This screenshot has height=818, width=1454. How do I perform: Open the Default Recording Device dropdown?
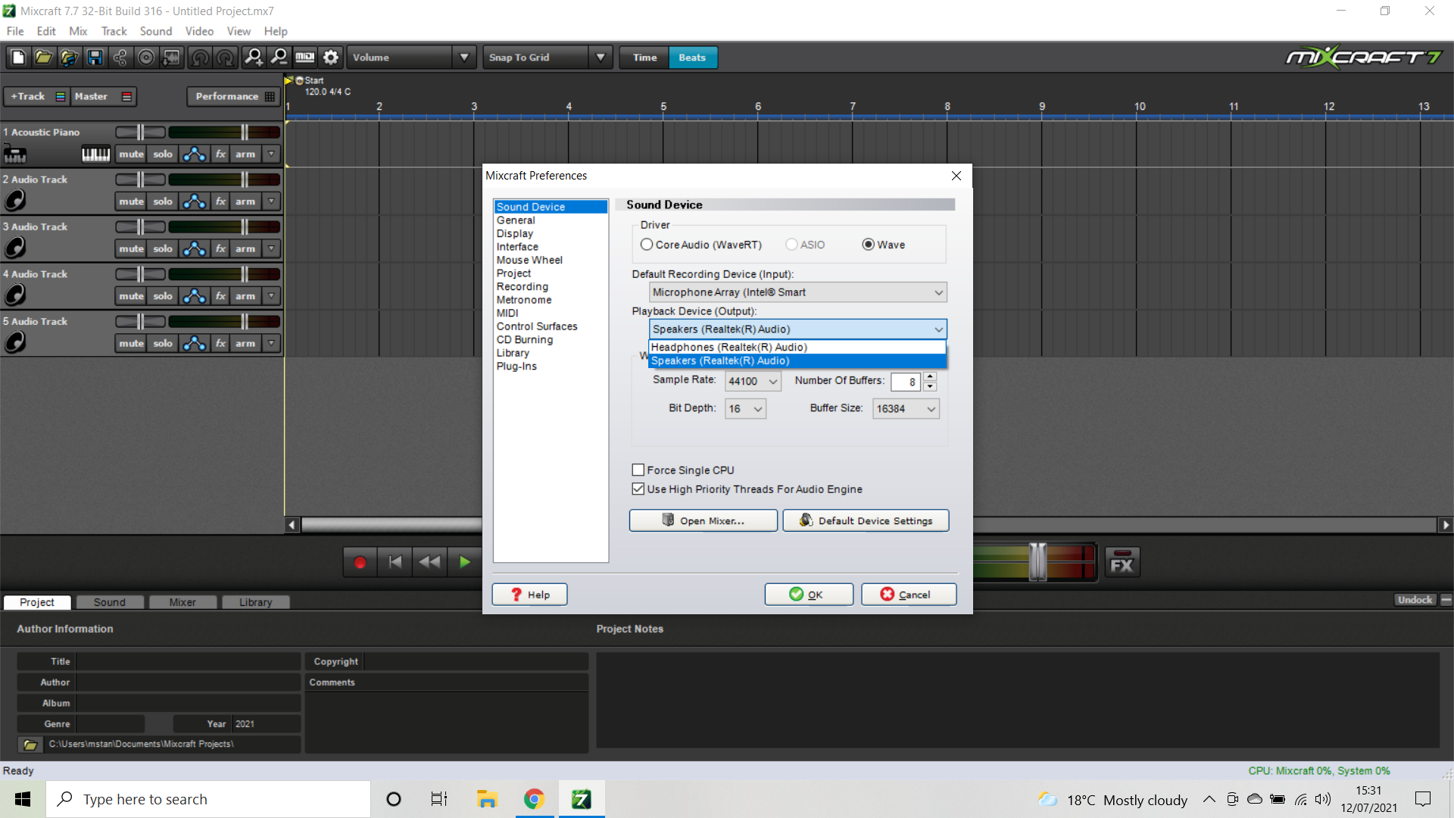(797, 292)
